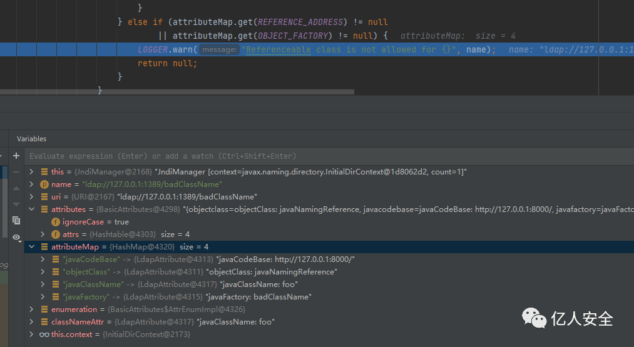
Task: Click the icon beside "javaFactory" entry
Action: pos(56,297)
